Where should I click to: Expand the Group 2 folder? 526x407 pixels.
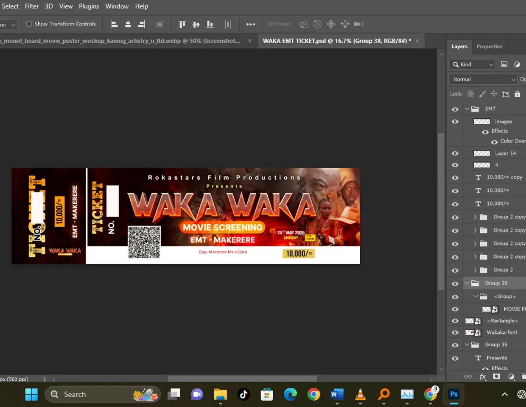click(475, 270)
